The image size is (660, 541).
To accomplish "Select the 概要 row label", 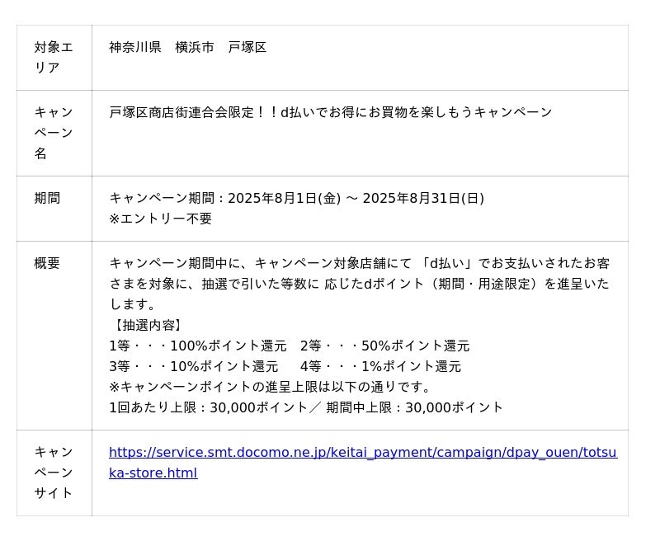I will [x=47, y=264].
